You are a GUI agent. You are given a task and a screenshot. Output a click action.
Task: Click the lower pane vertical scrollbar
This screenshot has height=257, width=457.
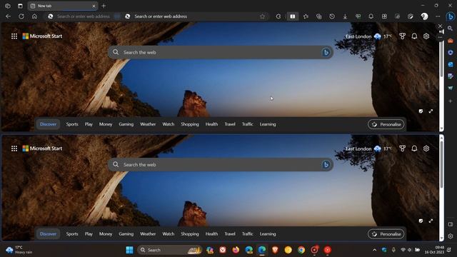click(x=441, y=165)
